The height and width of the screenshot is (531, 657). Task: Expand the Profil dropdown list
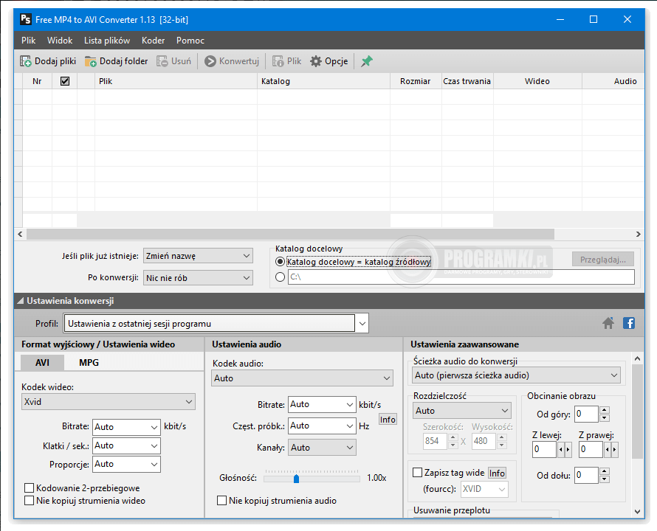tap(362, 323)
